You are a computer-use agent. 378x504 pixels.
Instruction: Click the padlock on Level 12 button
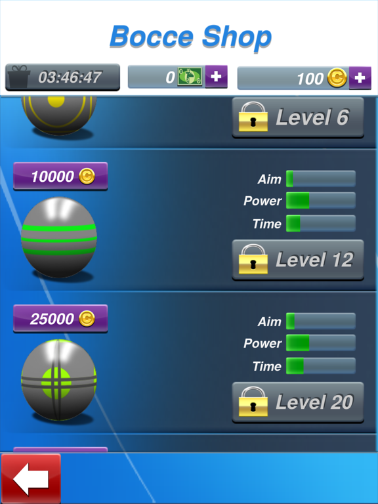point(253,259)
